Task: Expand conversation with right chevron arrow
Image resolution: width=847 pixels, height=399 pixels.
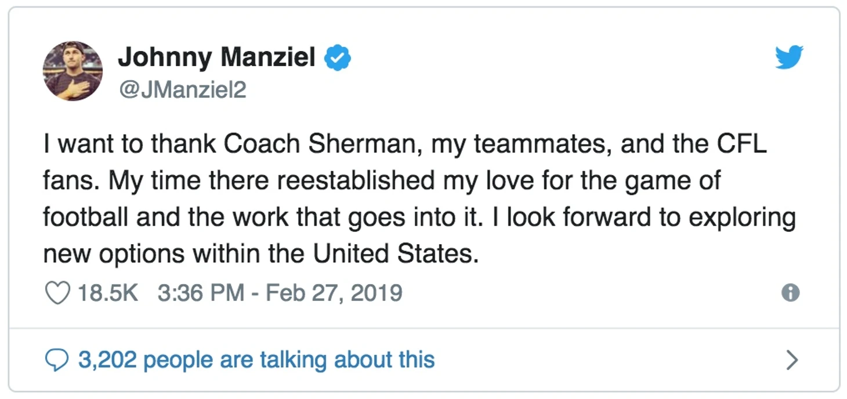Action: (x=791, y=360)
